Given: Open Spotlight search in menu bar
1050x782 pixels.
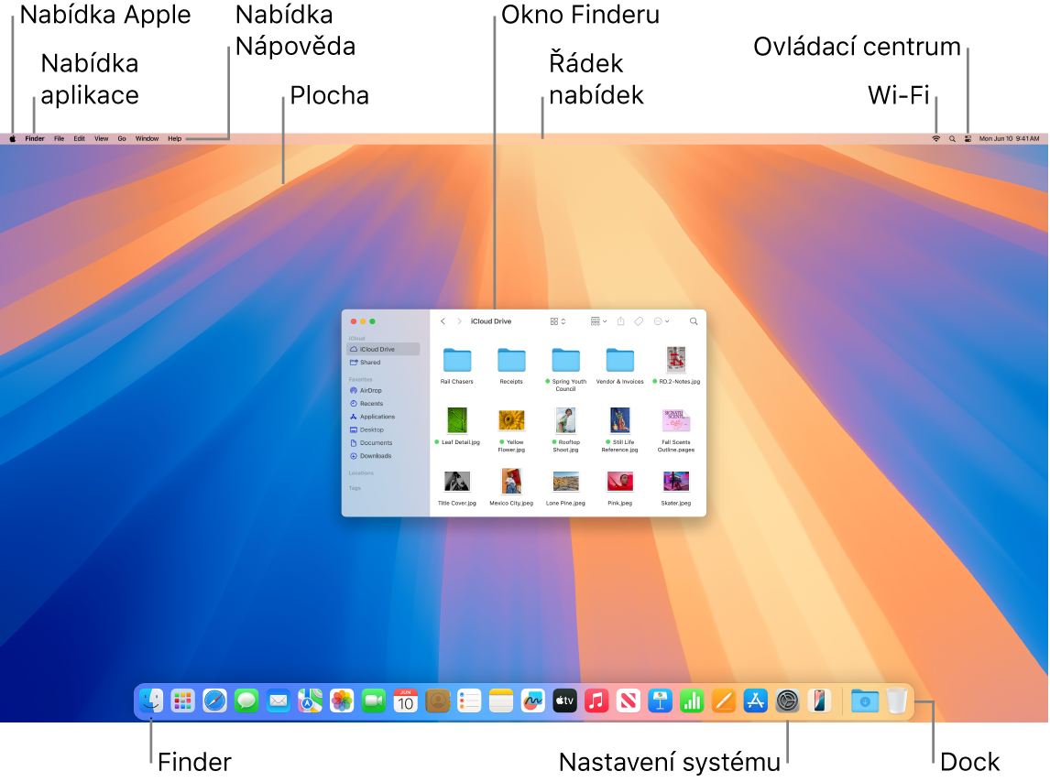Looking at the screenshot, I should (x=952, y=138).
